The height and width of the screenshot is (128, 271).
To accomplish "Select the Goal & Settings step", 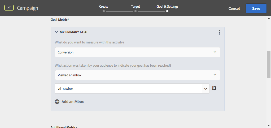I will pyautogui.click(x=167, y=7).
